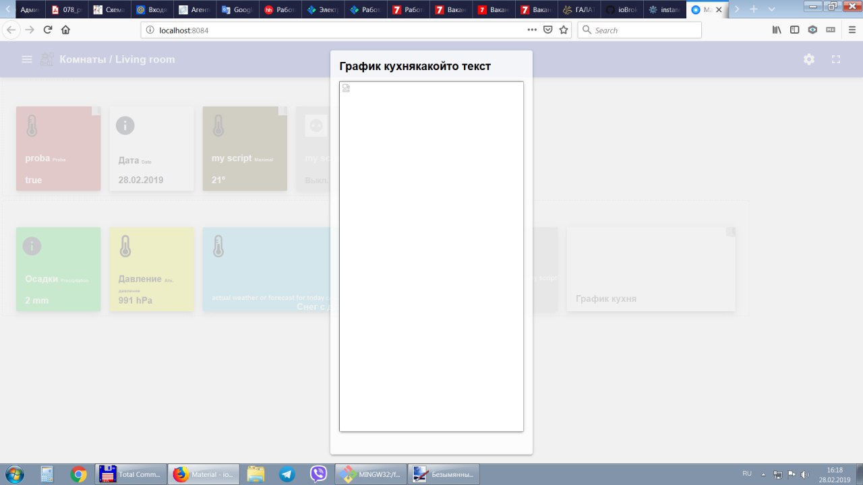Open Telegram from taskbar
Viewport: 863px width, 485px height.
click(287, 474)
